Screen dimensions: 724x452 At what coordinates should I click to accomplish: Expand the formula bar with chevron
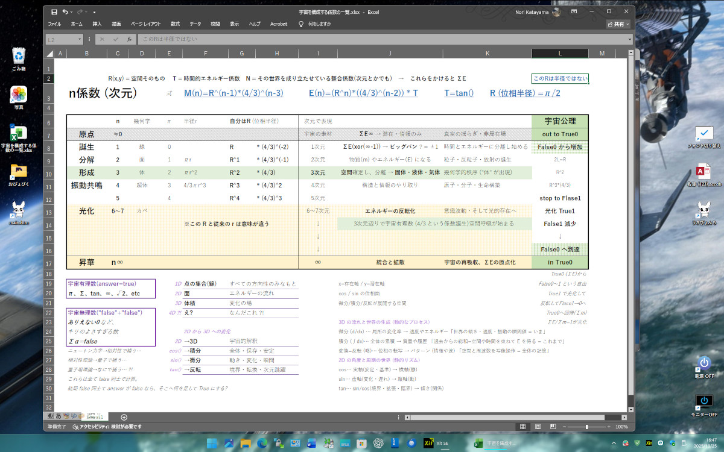[630, 39]
